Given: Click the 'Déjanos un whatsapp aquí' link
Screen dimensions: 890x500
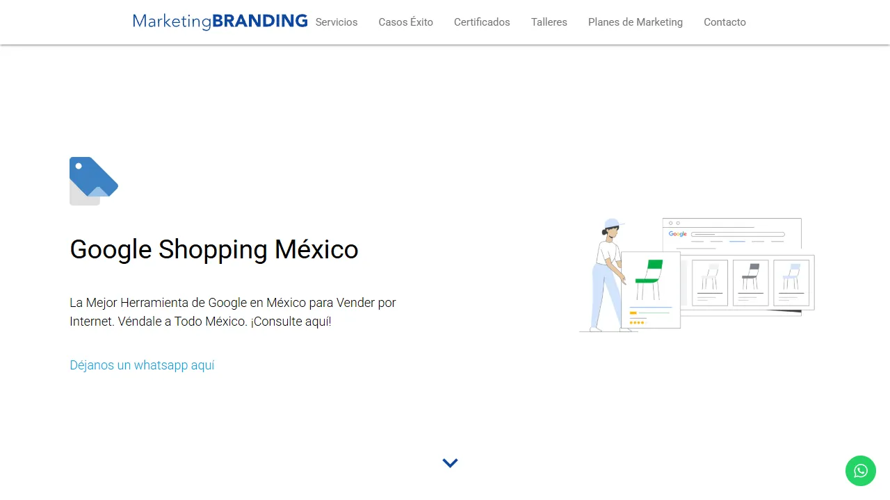Looking at the screenshot, I should click(x=142, y=365).
